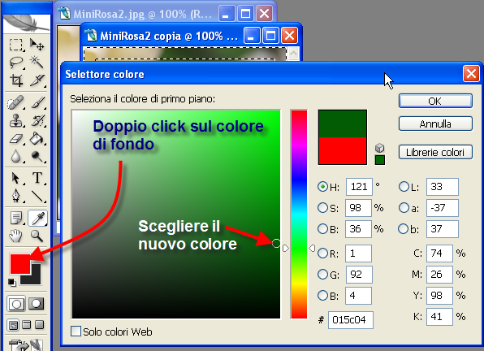Select the L lightness radio button
The width and height of the screenshot is (484, 351).
pyautogui.click(x=404, y=187)
